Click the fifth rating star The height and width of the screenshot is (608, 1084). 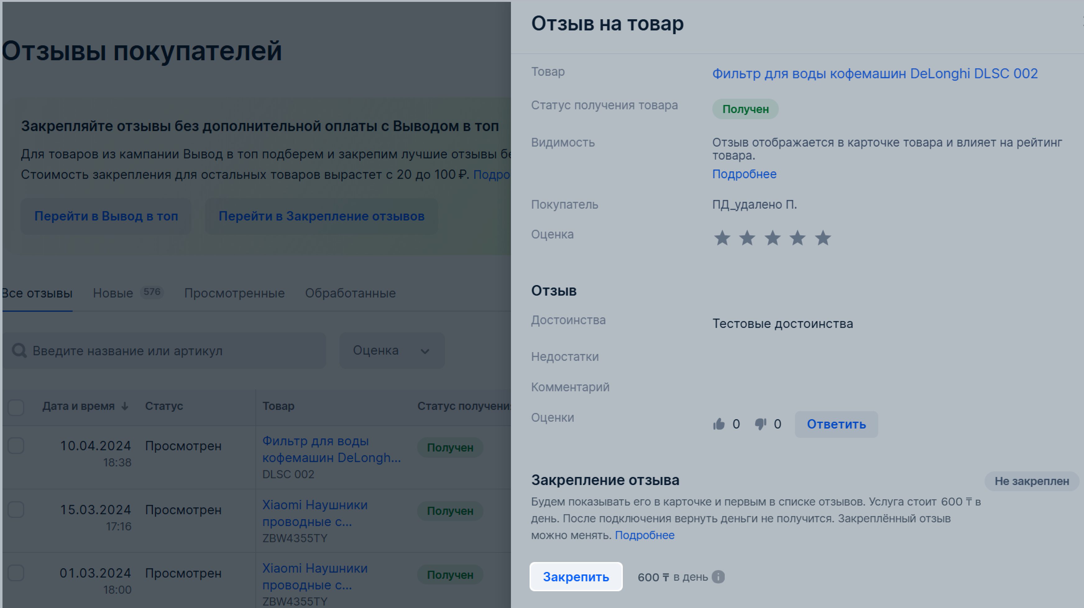click(823, 238)
